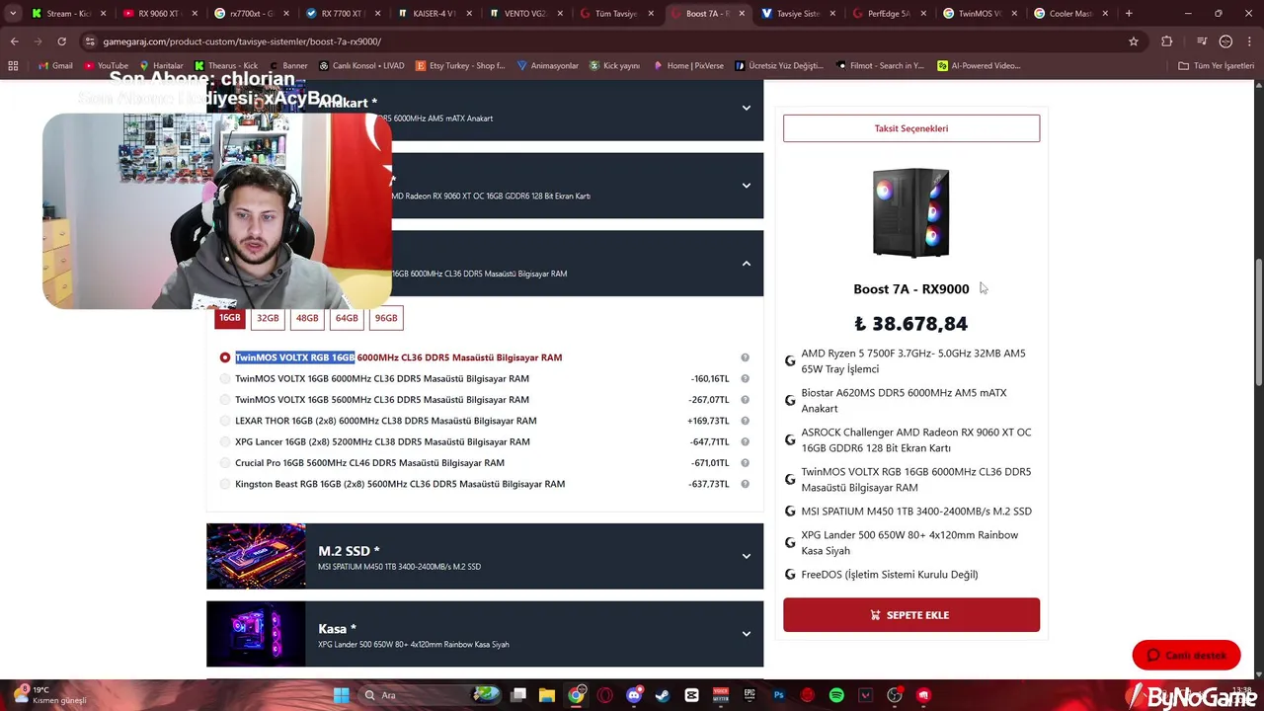Open 'AI-Powered Video' bookmark
Viewport: 1264px width, 711px height.
tap(980, 65)
